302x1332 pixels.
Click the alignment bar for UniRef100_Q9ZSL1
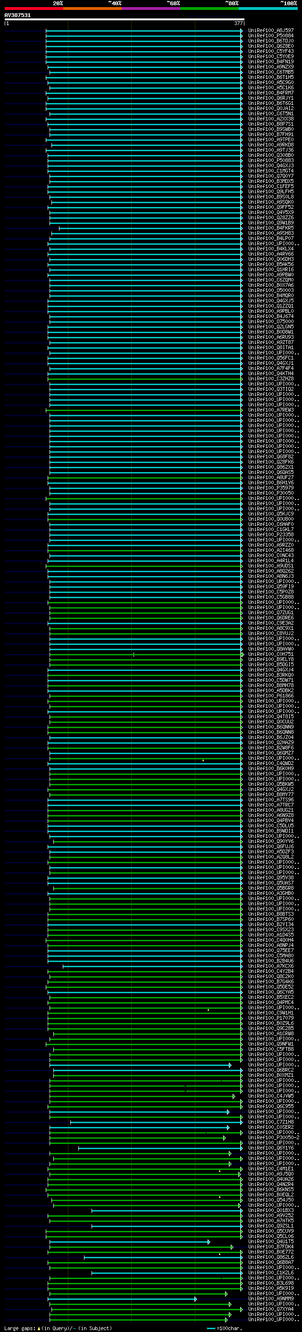[x=167, y=1226]
